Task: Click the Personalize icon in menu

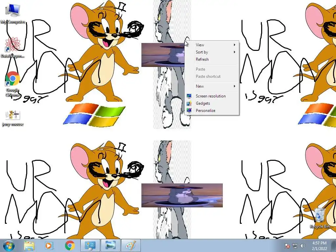Action: click(189, 111)
